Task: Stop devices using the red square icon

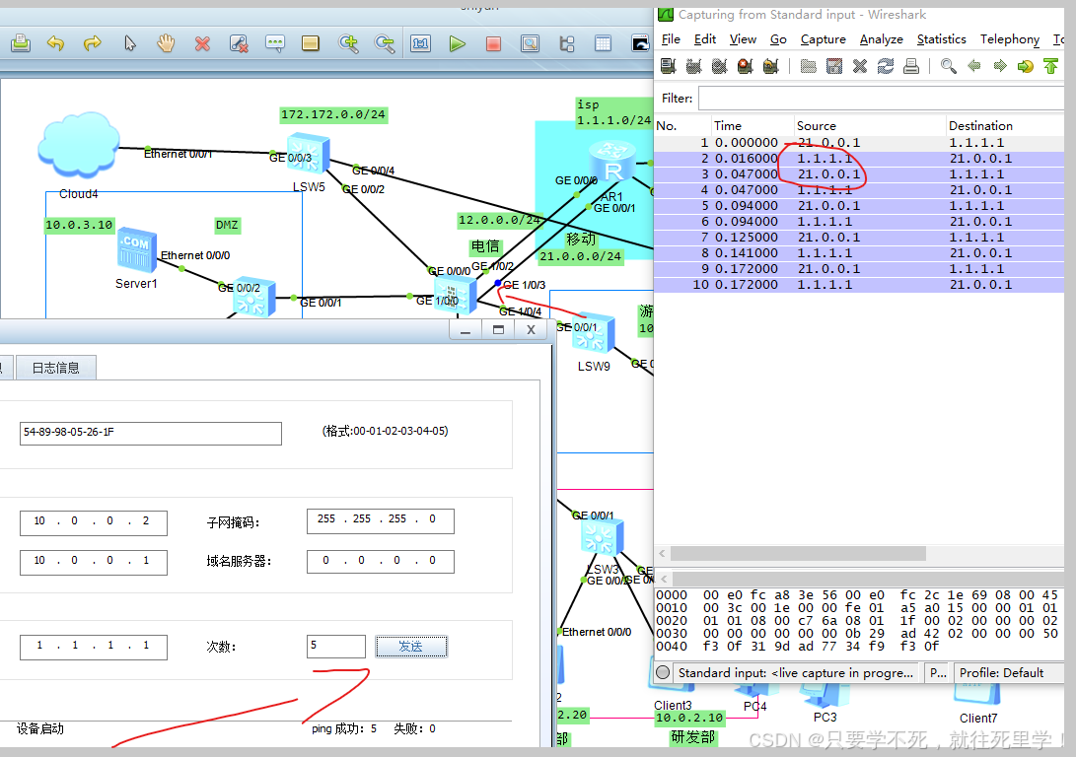Action: coord(493,43)
